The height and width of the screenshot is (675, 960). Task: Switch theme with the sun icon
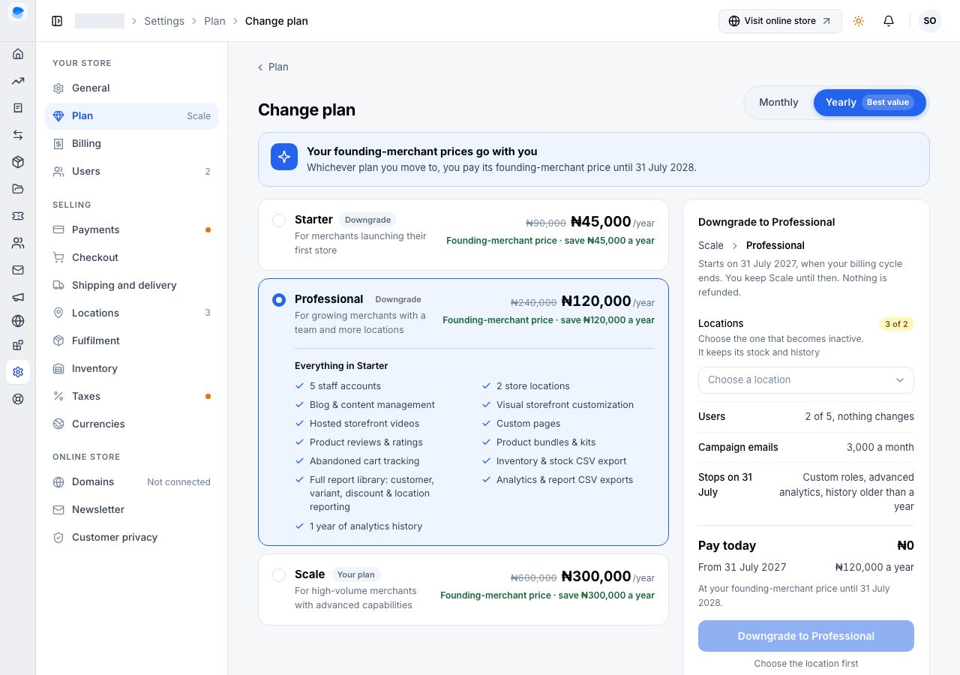859,21
